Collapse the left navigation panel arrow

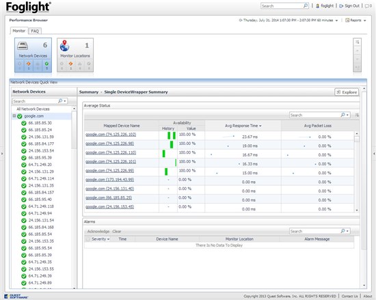tap(2, 153)
